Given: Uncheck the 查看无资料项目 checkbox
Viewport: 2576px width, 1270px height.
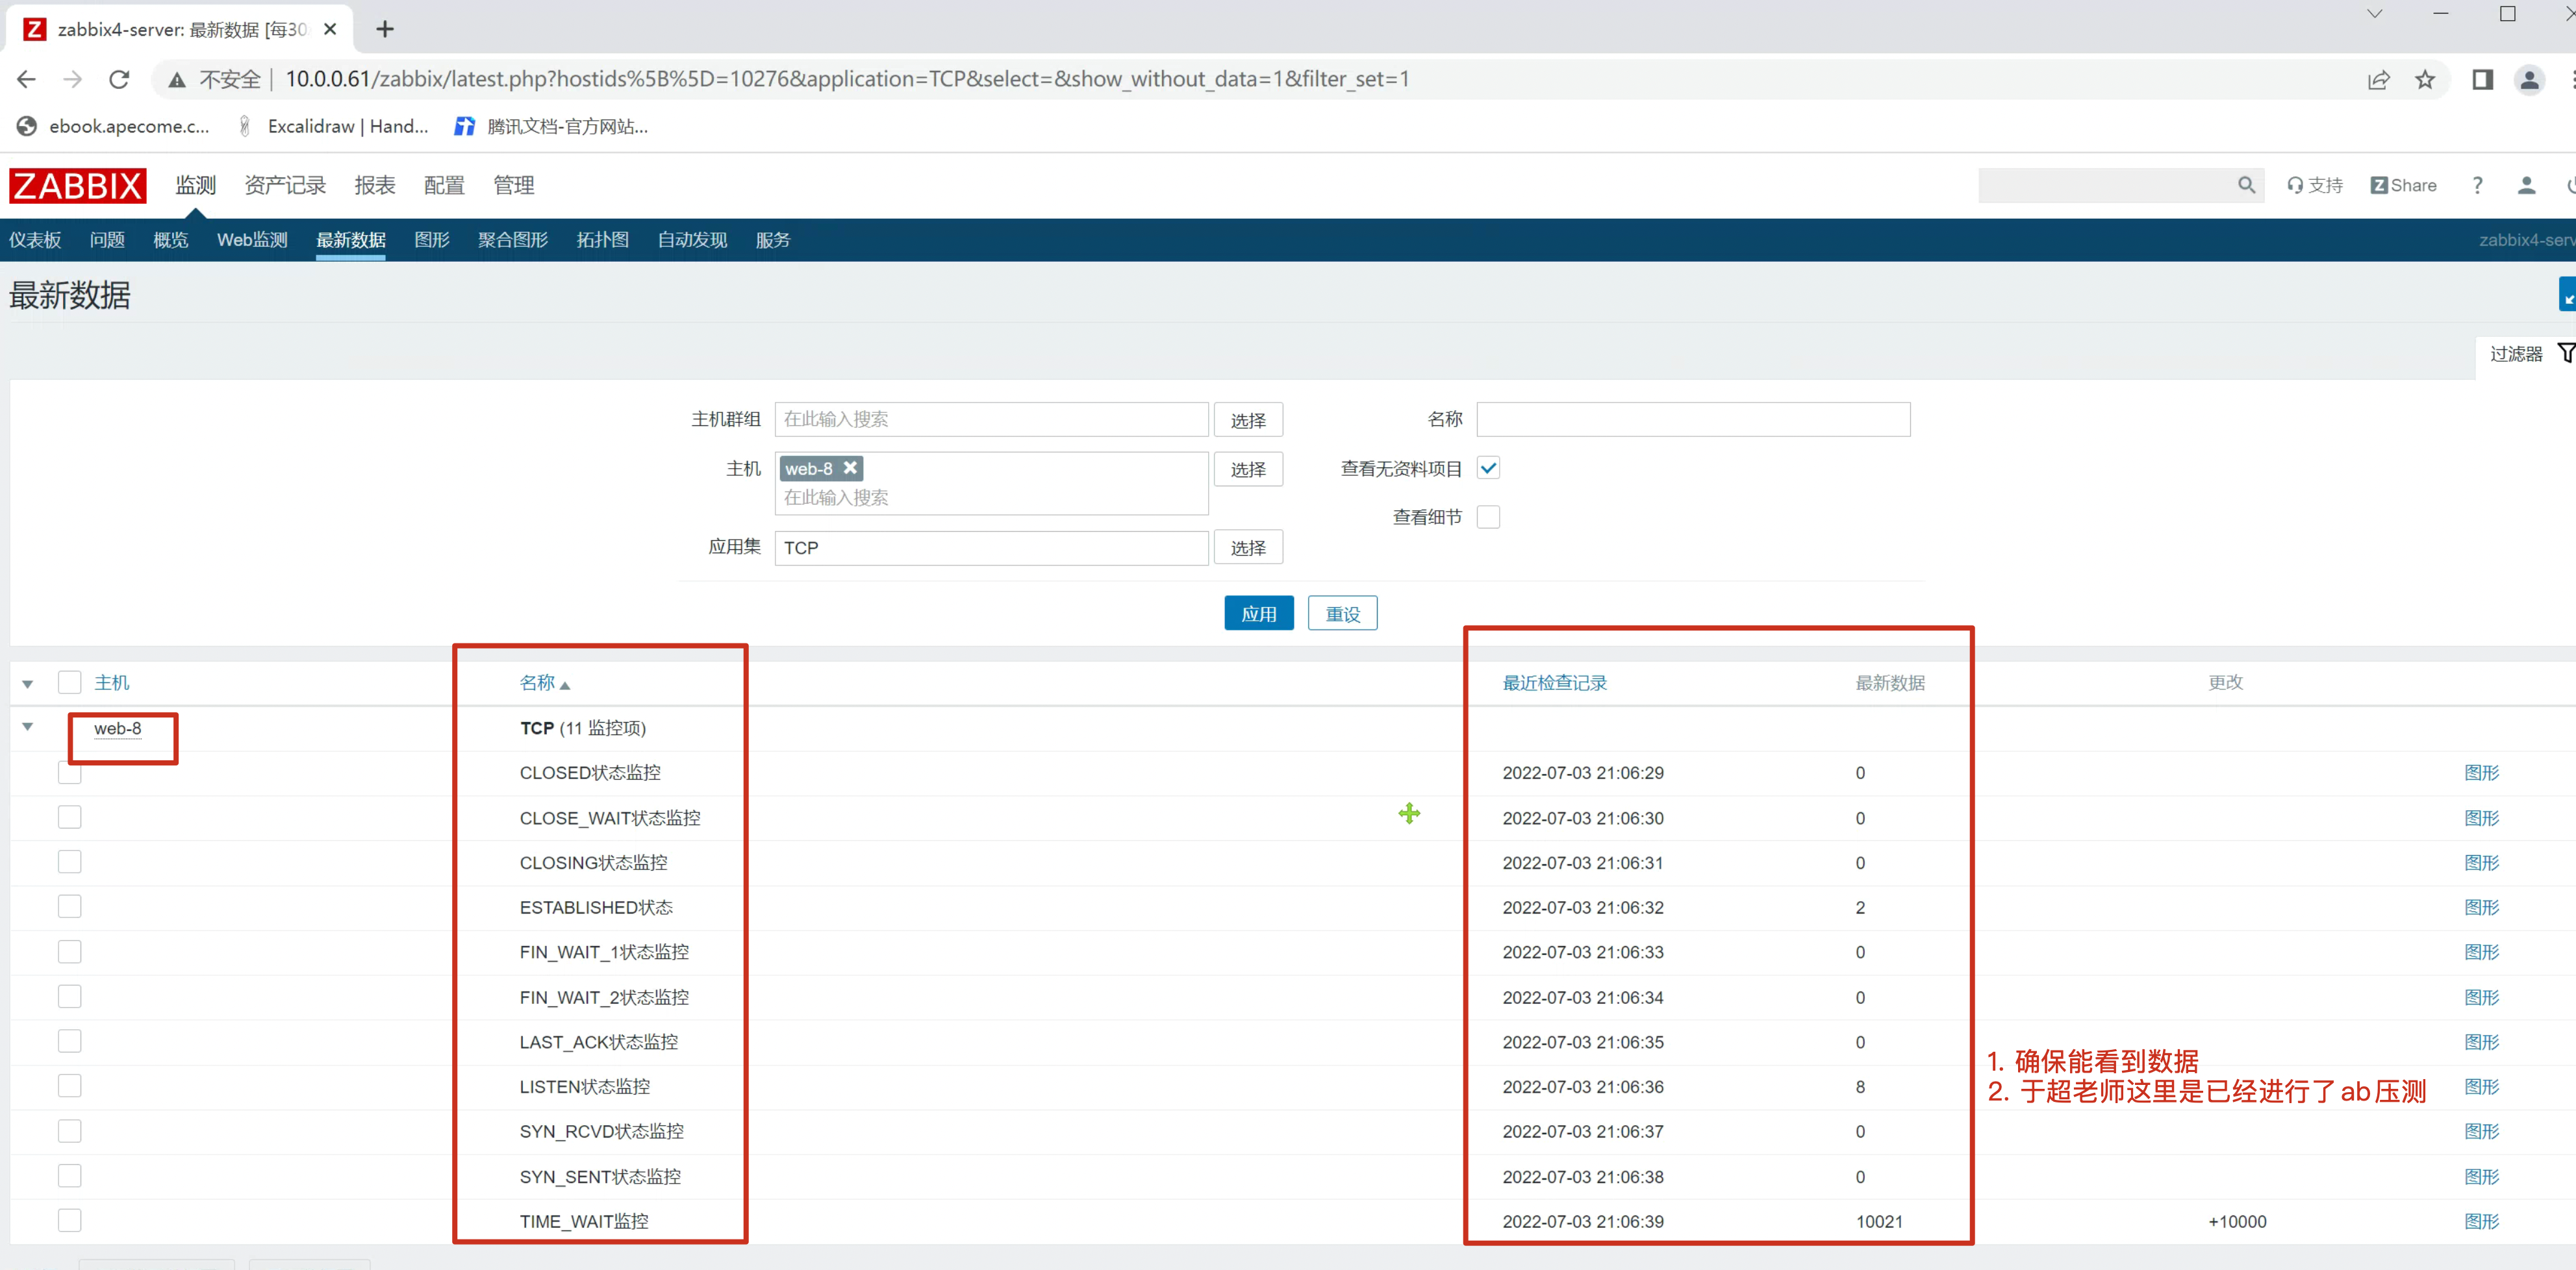Looking at the screenshot, I should (x=1487, y=468).
